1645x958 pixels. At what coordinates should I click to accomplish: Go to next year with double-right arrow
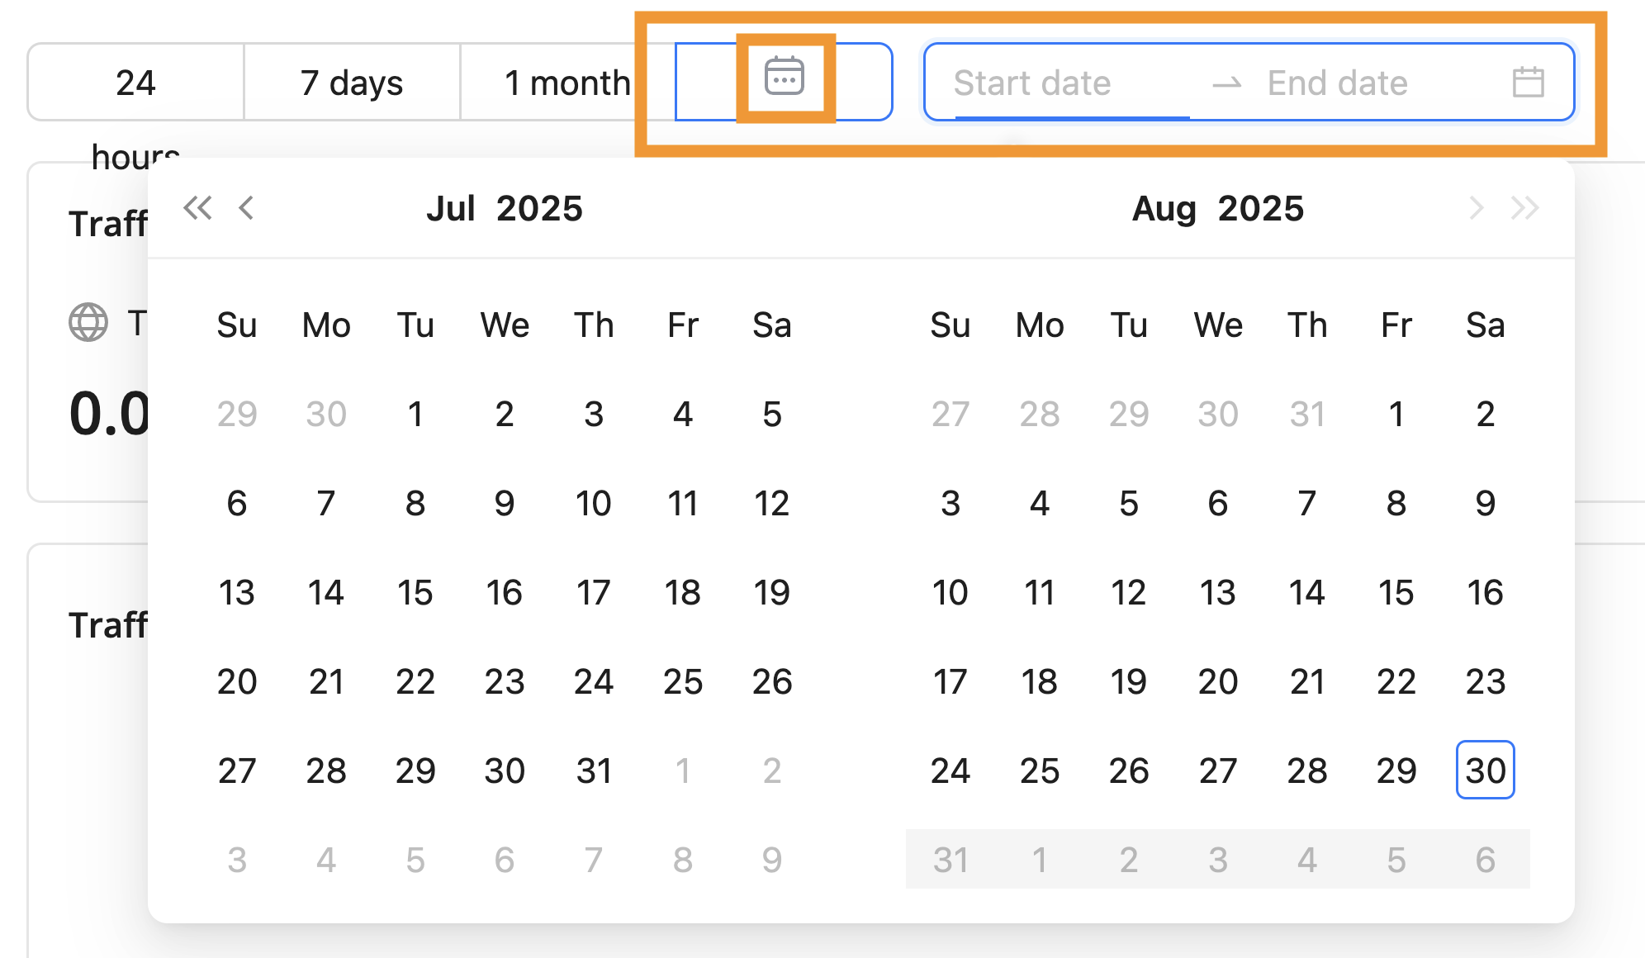(x=1524, y=208)
